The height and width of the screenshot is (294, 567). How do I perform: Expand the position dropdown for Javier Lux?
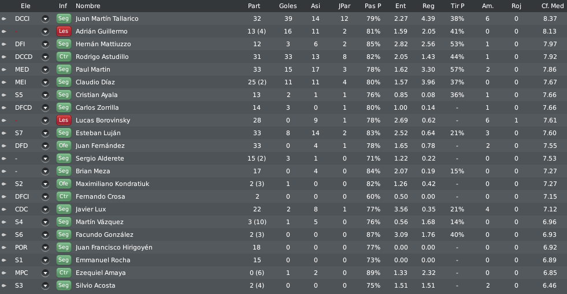[45, 210]
